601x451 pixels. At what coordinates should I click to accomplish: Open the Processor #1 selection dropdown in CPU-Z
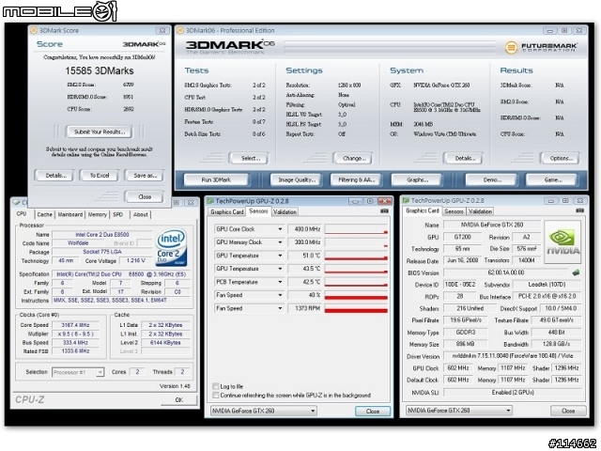point(78,372)
